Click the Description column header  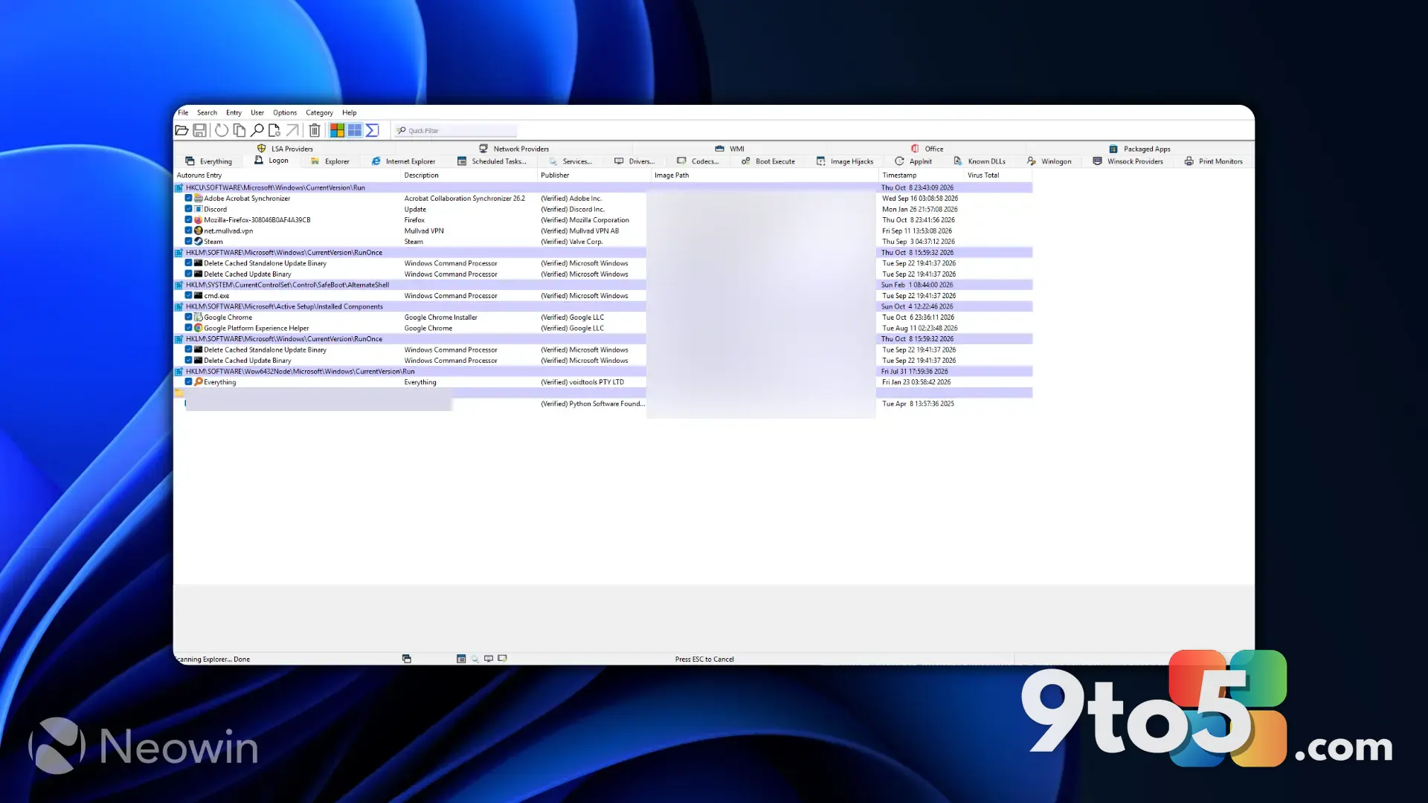tap(469, 175)
